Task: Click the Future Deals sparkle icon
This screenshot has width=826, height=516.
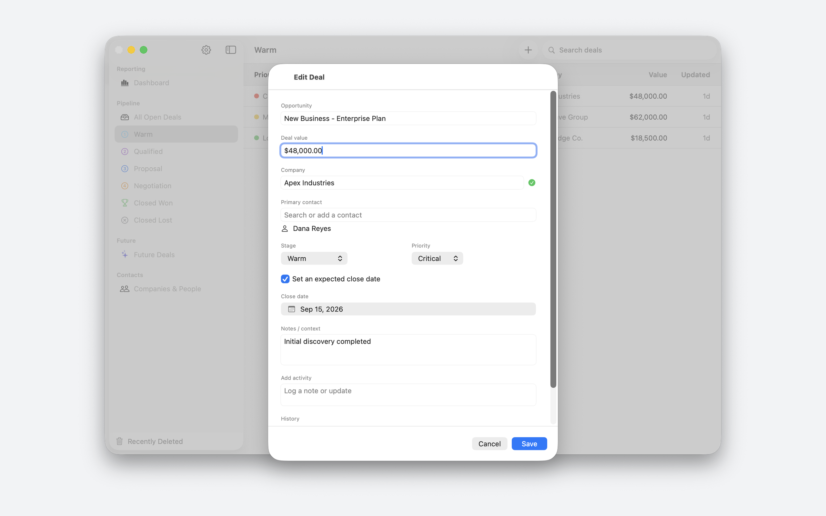Action: pyautogui.click(x=125, y=254)
